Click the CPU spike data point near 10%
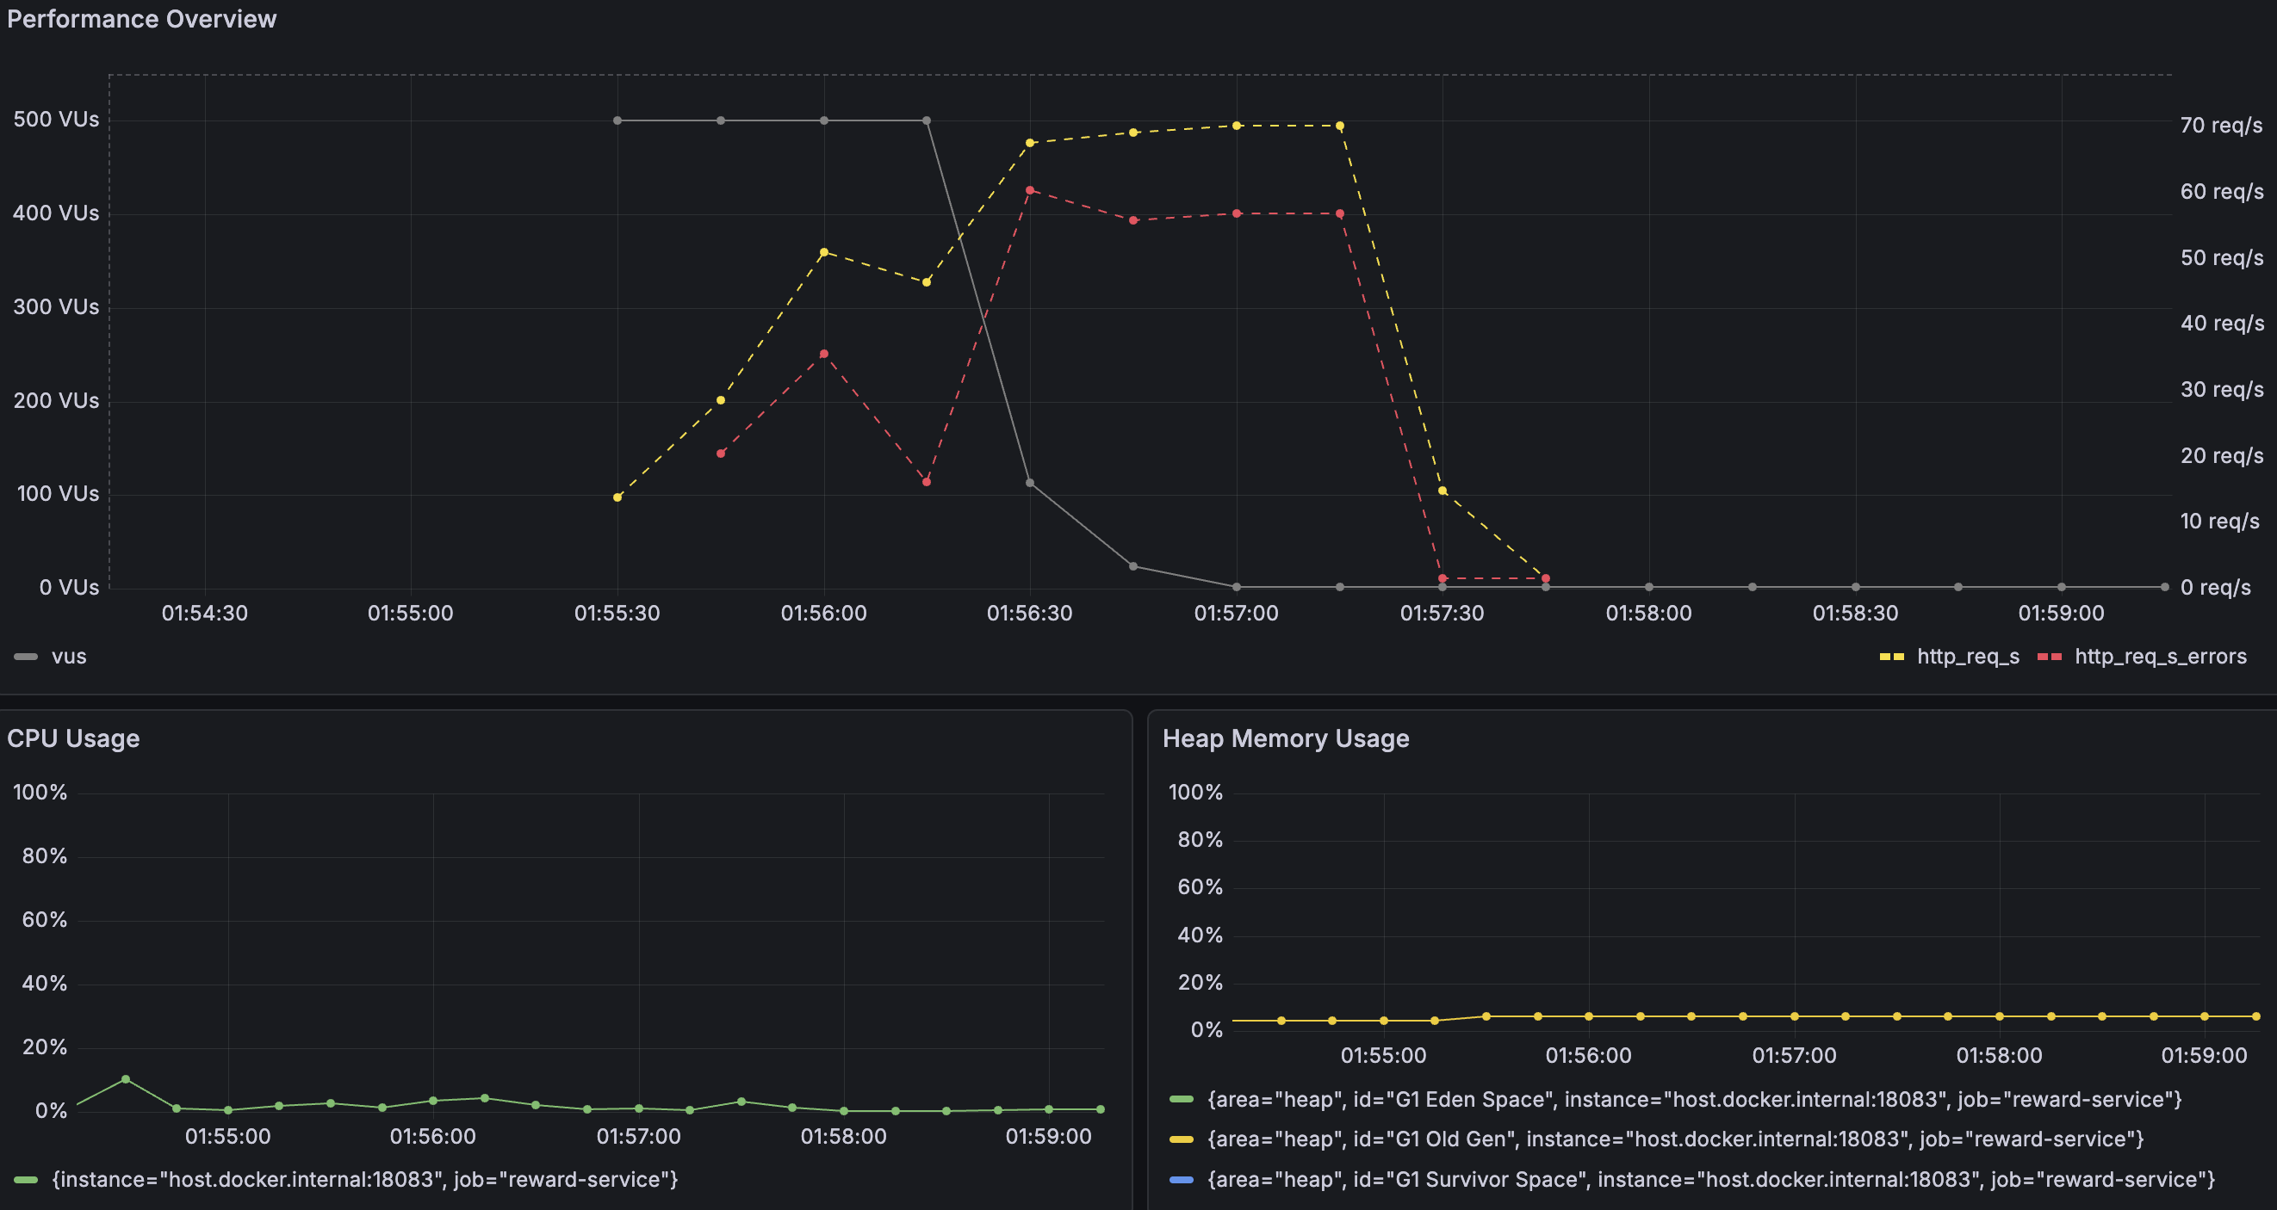Screen dimensions: 2277x1210 [x=126, y=1079]
